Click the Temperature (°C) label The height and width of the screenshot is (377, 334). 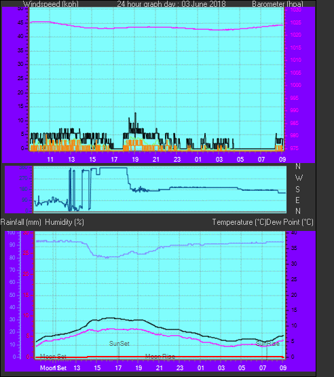click(239, 222)
